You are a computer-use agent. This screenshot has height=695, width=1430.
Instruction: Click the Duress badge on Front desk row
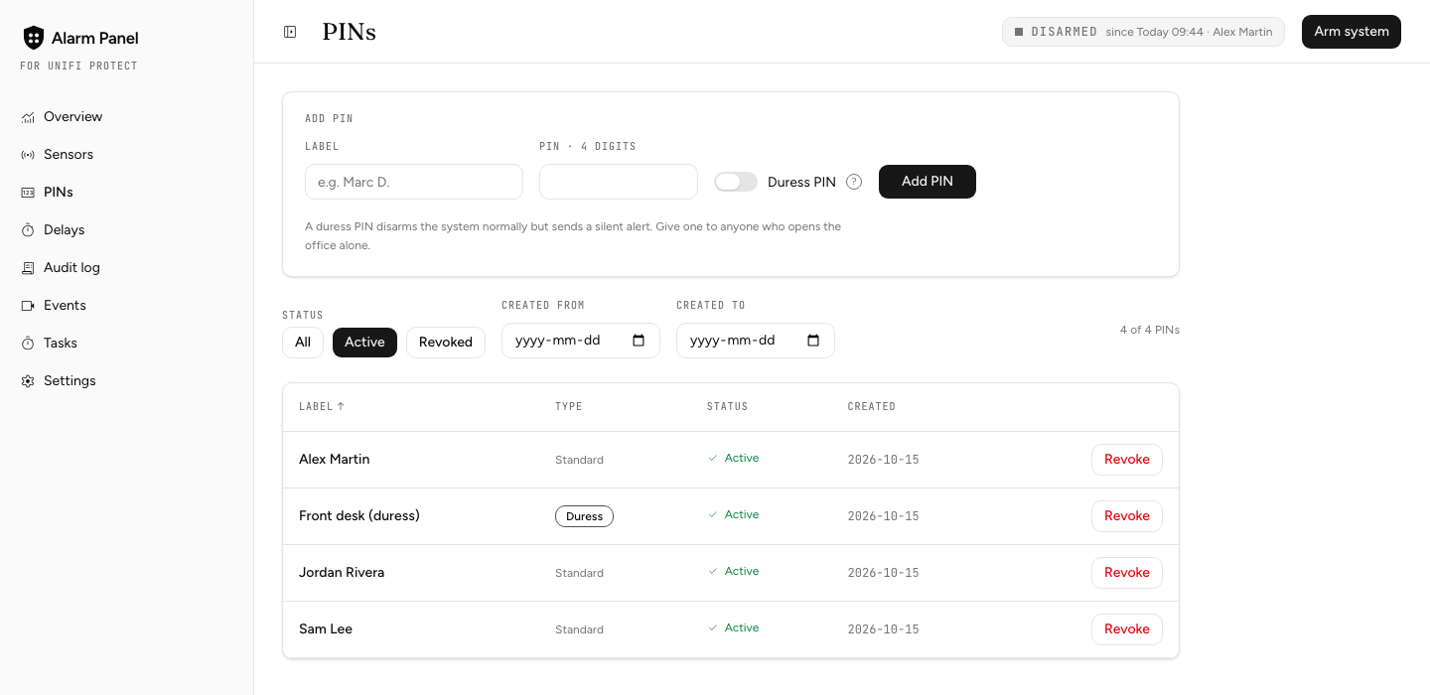point(584,516)
